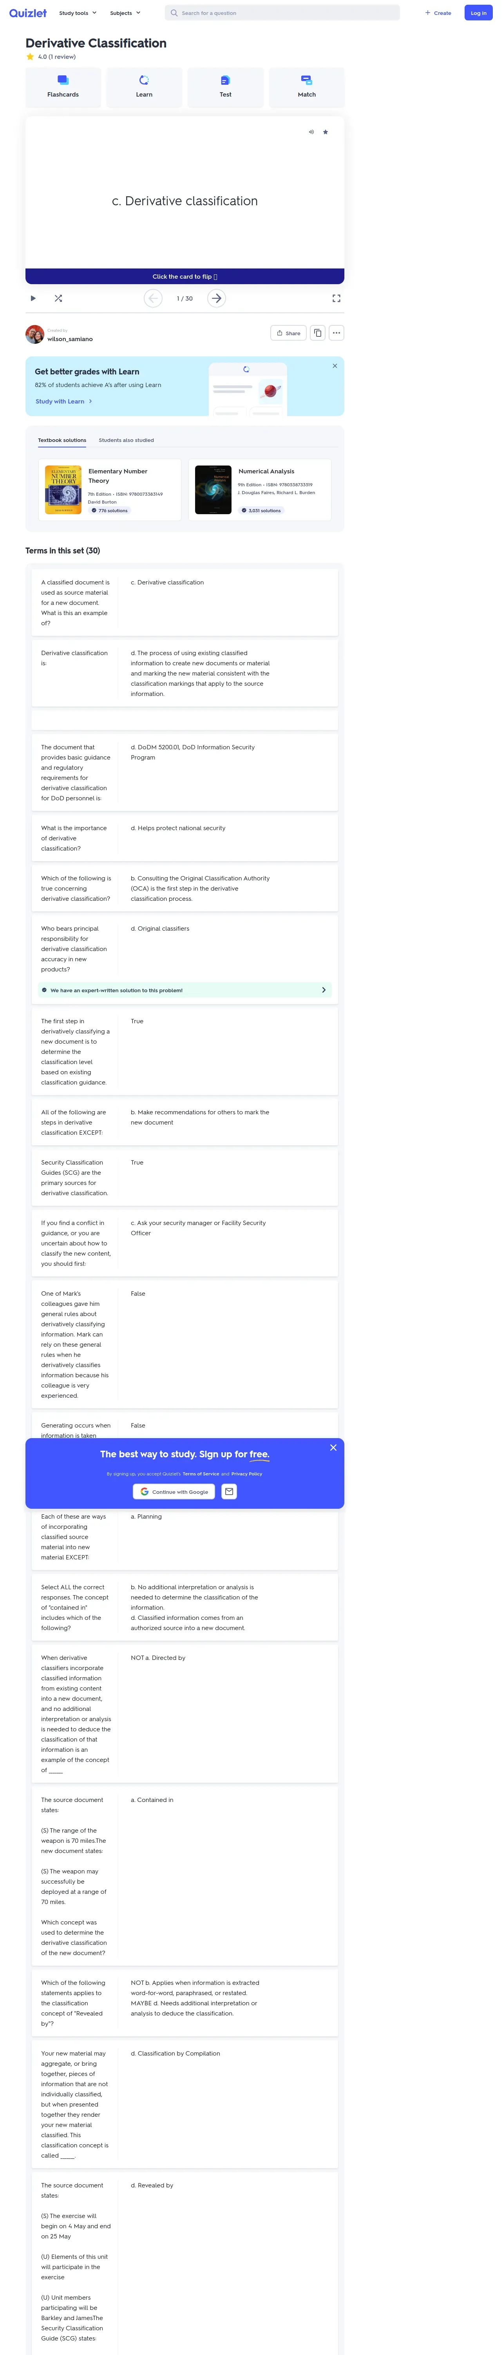Open the three-dot more options menu
This screenshot has height=2355, width=503.
pyautogui.click(x=337, y=333)
